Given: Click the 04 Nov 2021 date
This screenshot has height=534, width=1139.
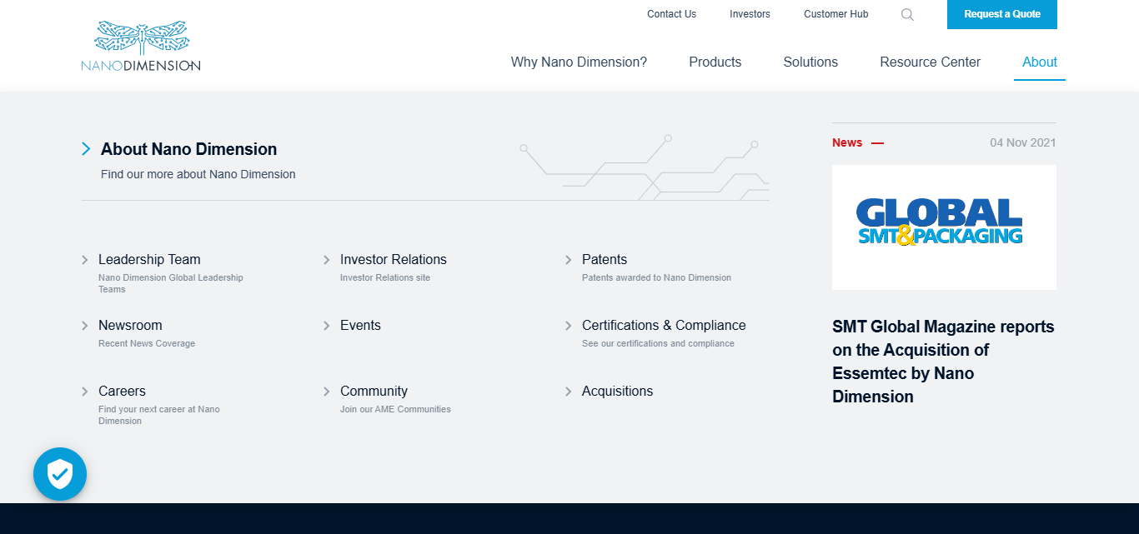Looking at the screenshot, I should tap(1023, 142).
